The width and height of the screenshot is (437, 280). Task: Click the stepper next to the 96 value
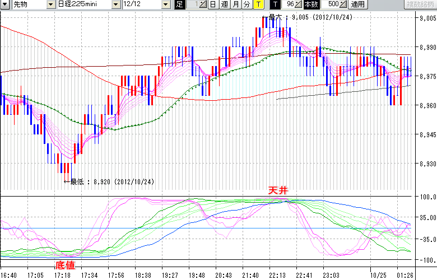click(x=298, y=4)
